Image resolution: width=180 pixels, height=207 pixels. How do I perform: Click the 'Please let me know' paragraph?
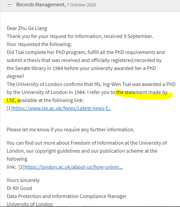70,130
